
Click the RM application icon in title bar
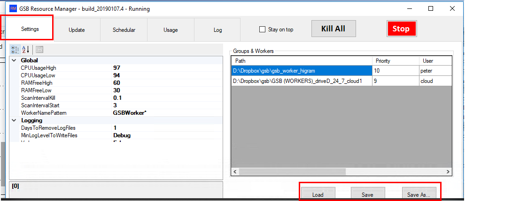coord(13,9)
